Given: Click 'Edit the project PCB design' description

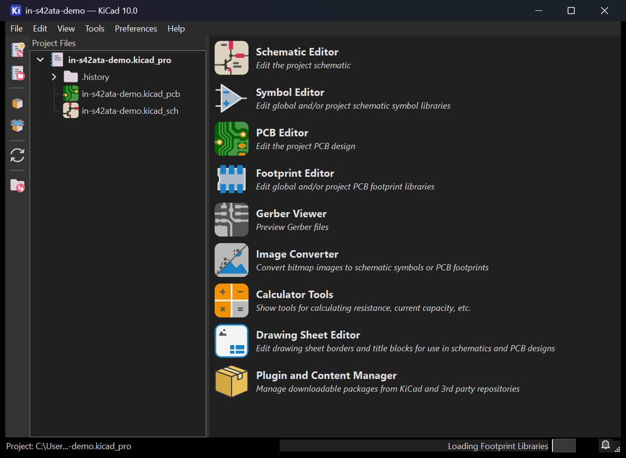Looking at the screenshot, I should [x=306, y=146].
